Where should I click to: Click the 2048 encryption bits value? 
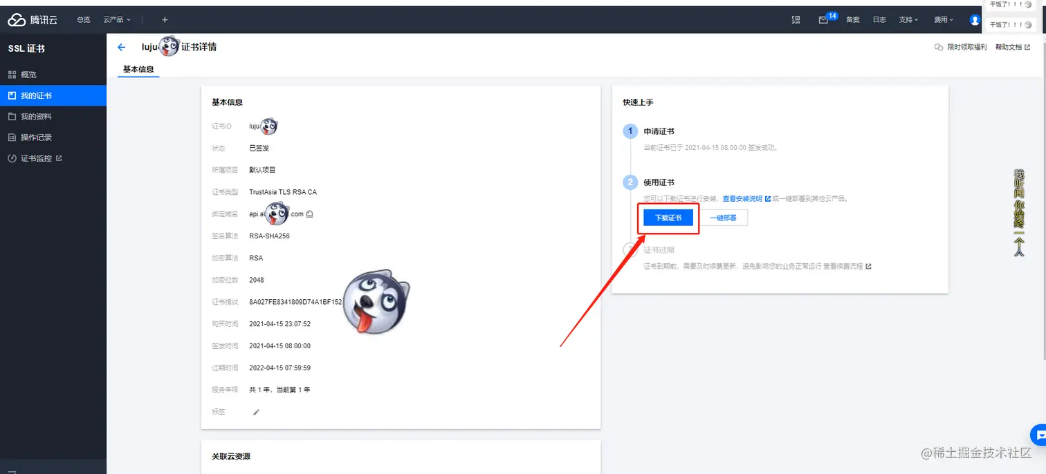[x=257, y=280]
